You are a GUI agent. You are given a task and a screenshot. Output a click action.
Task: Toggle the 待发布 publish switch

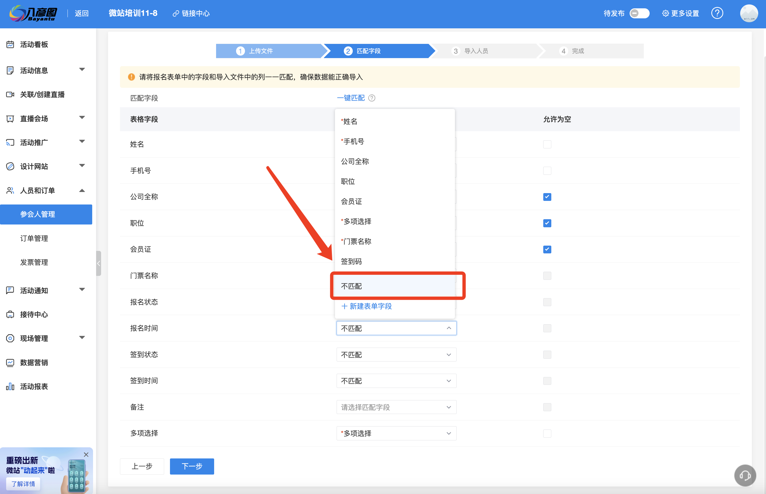coord(639,13)
